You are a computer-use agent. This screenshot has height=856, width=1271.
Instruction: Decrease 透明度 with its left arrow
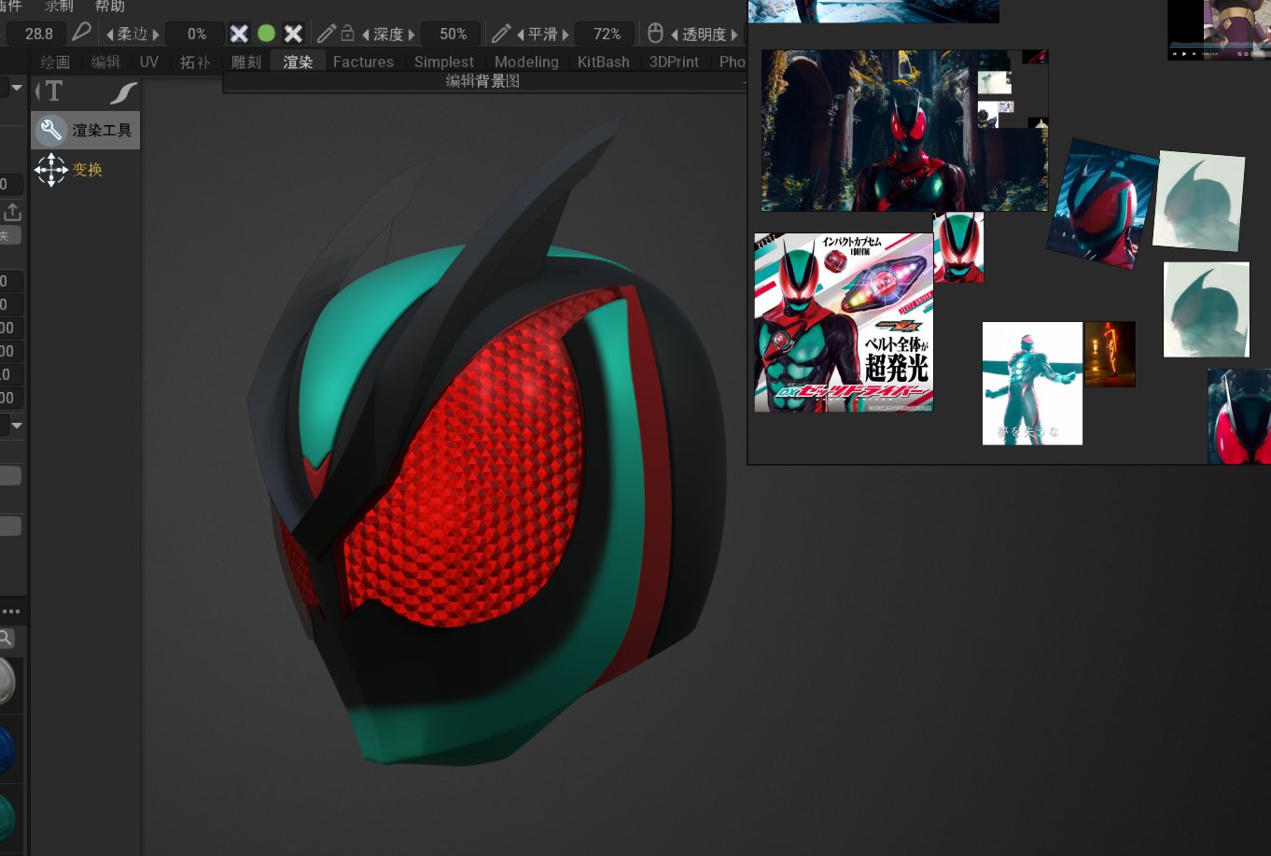[x=675, y=35]
